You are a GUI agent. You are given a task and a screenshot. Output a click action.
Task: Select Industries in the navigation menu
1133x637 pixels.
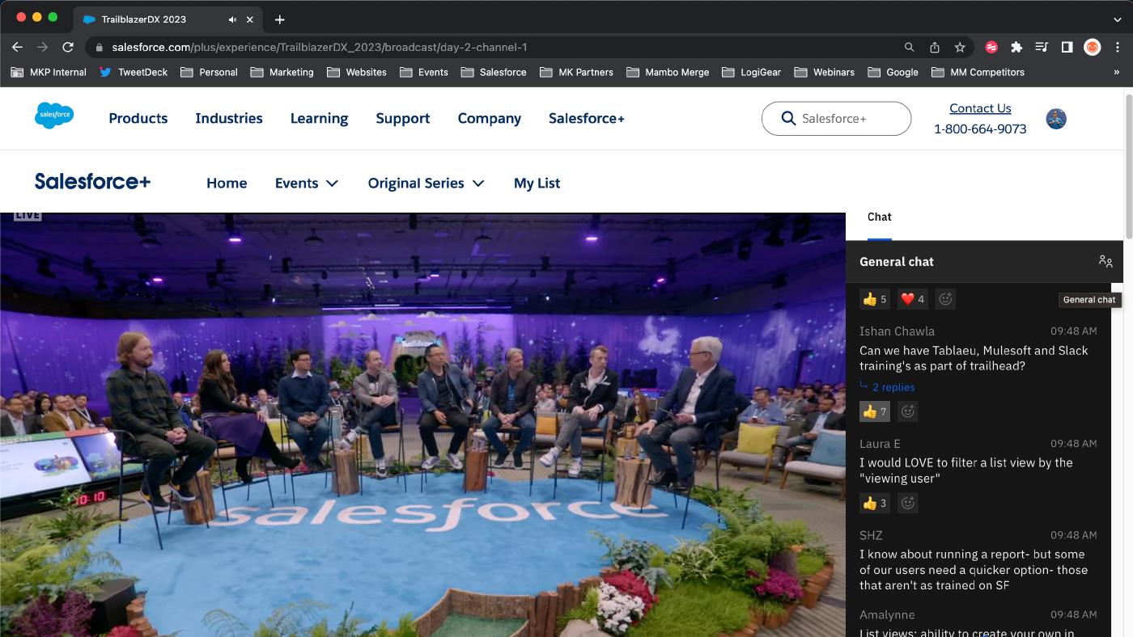228,118
